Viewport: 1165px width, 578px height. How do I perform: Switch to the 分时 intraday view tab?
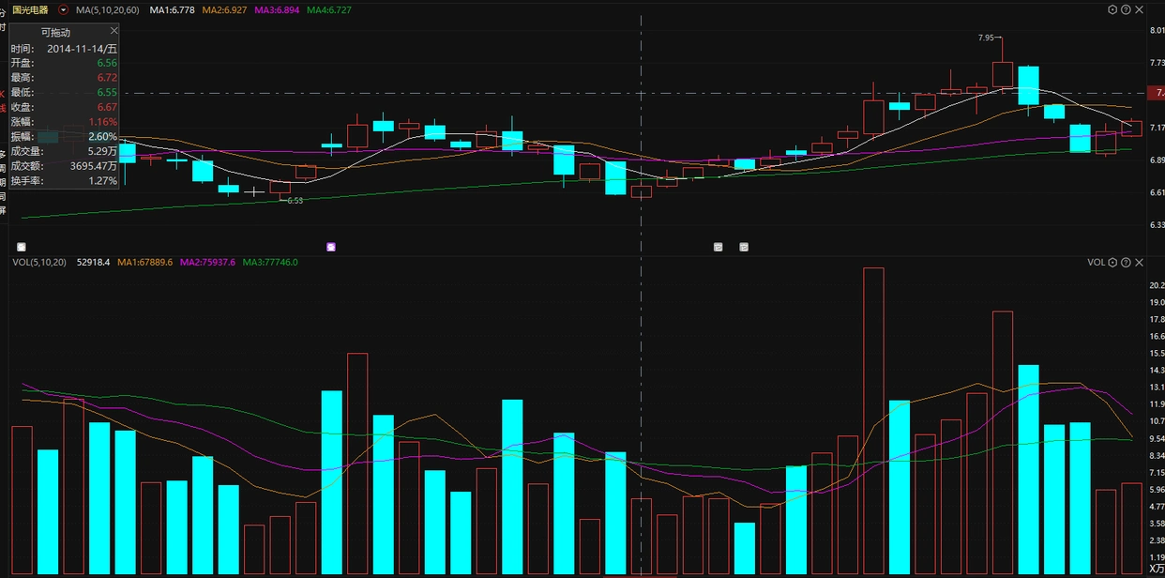pyautogui.click(x=3, y=19)
